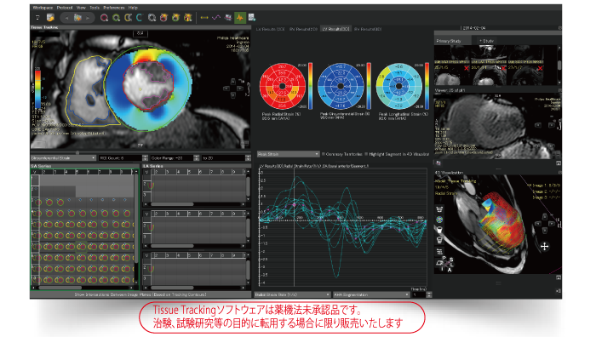Viewport: 596px width, 337px height.
Task: Click the graph value stepper at bottom right
Action: (429, 294)
